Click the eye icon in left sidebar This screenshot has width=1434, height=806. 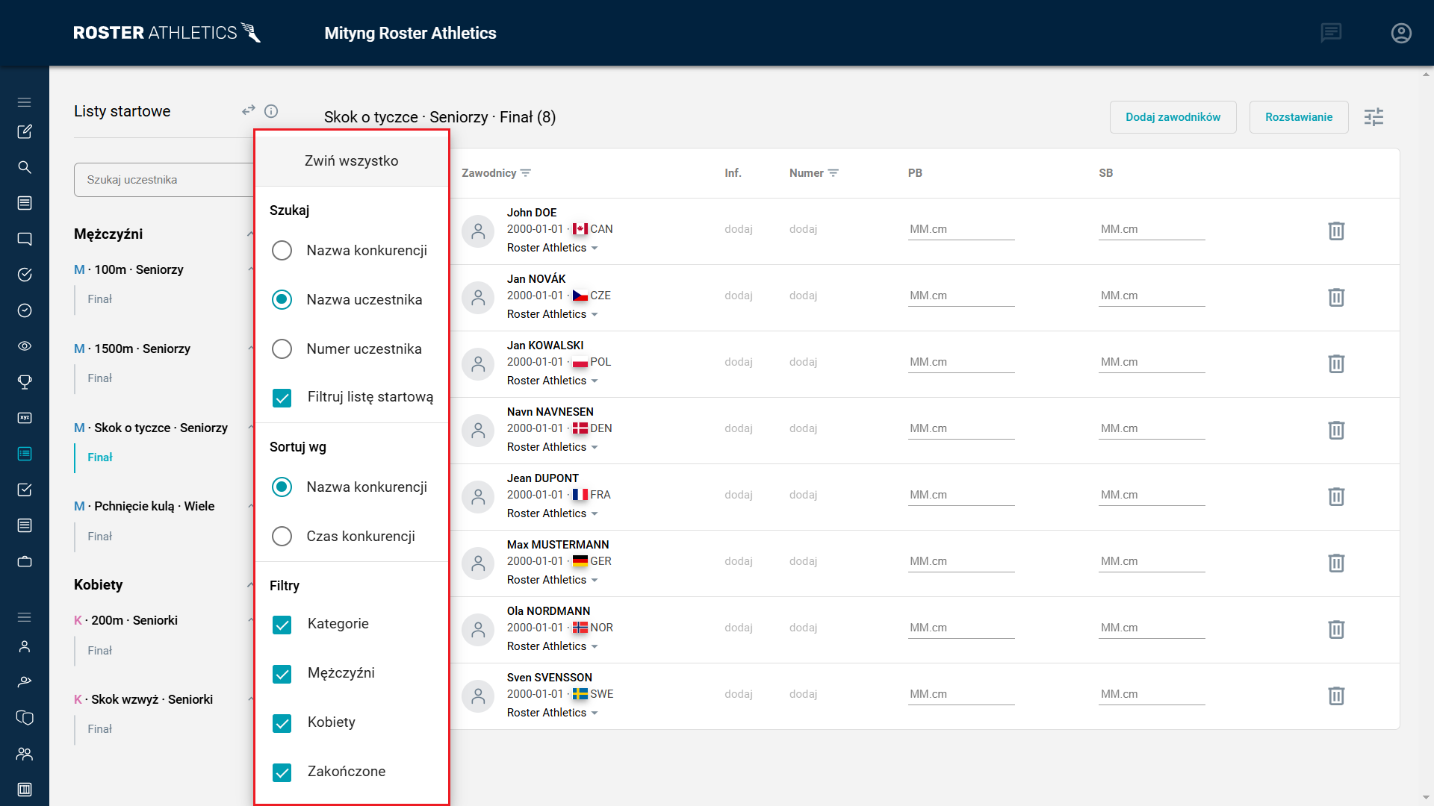(x=25, y=346)
